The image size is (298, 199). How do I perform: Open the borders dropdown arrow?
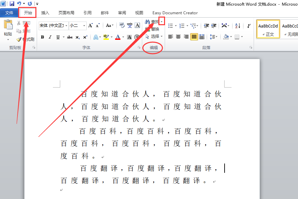[242, 37]
